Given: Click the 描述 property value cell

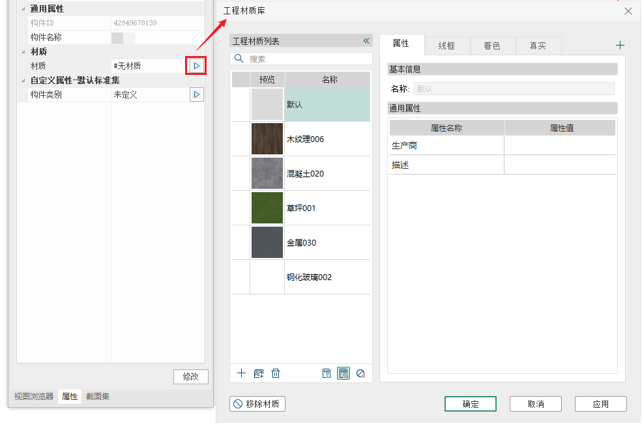Looking at the screenshot, I should (560, 165).
